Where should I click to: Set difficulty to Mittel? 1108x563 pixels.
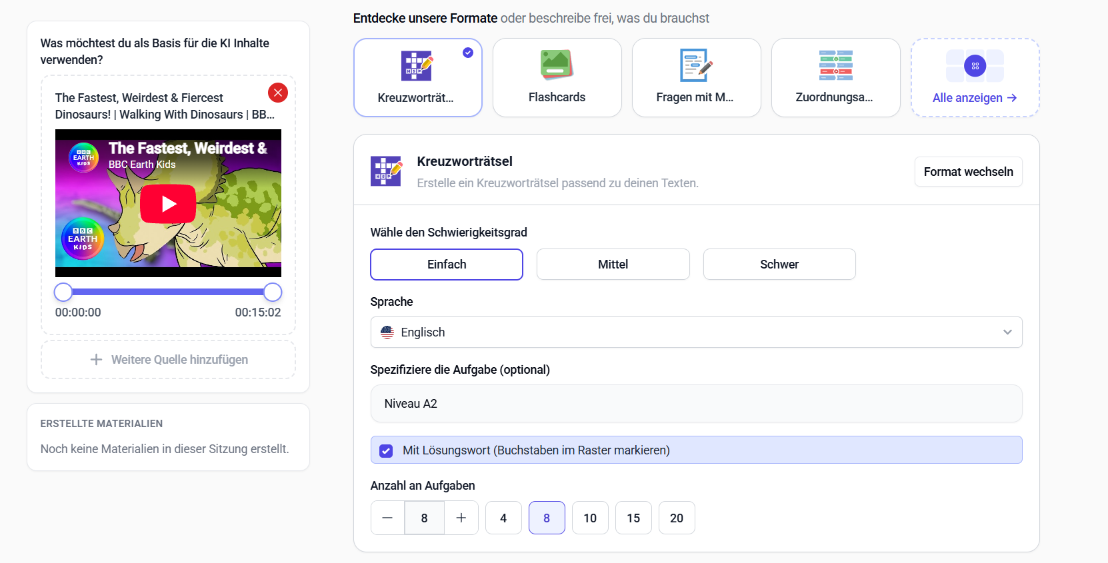tap(613, 265)
